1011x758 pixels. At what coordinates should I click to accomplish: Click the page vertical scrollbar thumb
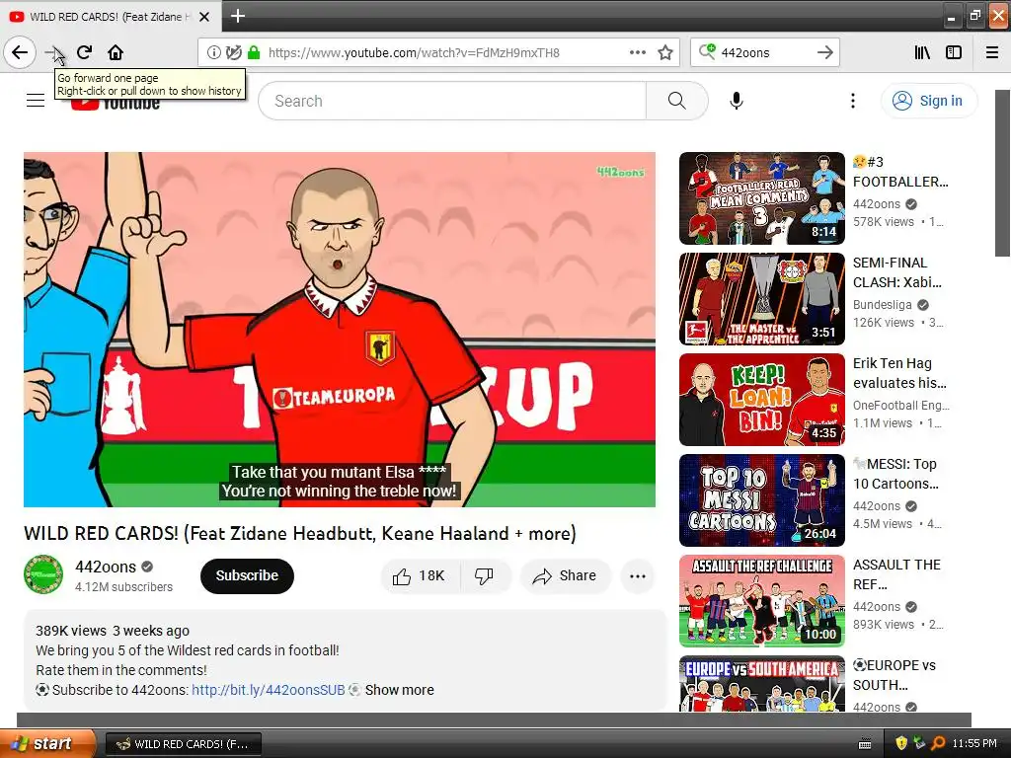tap(1003, 173)
